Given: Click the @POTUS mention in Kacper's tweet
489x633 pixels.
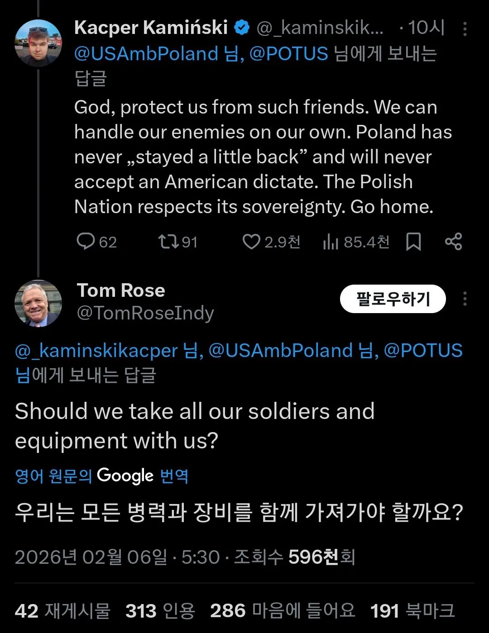Looking at the screenshot, I should tap(288, 54).
